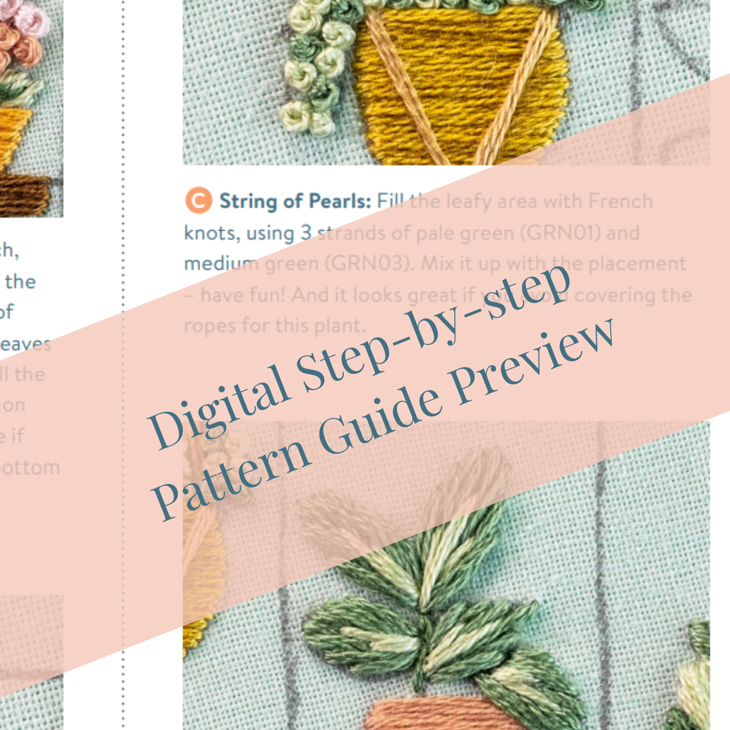The width and height of the screenshot is (730, 730).
Task: Click the word "bottom" in the left column
Action: tap(30, 468)
